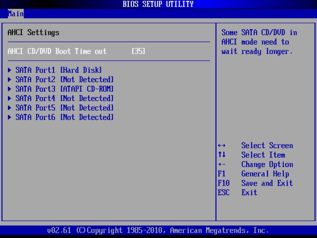Click the arrow before SATA Port1
The width and height of the screenshot is (317, 238).
[10, 70]
